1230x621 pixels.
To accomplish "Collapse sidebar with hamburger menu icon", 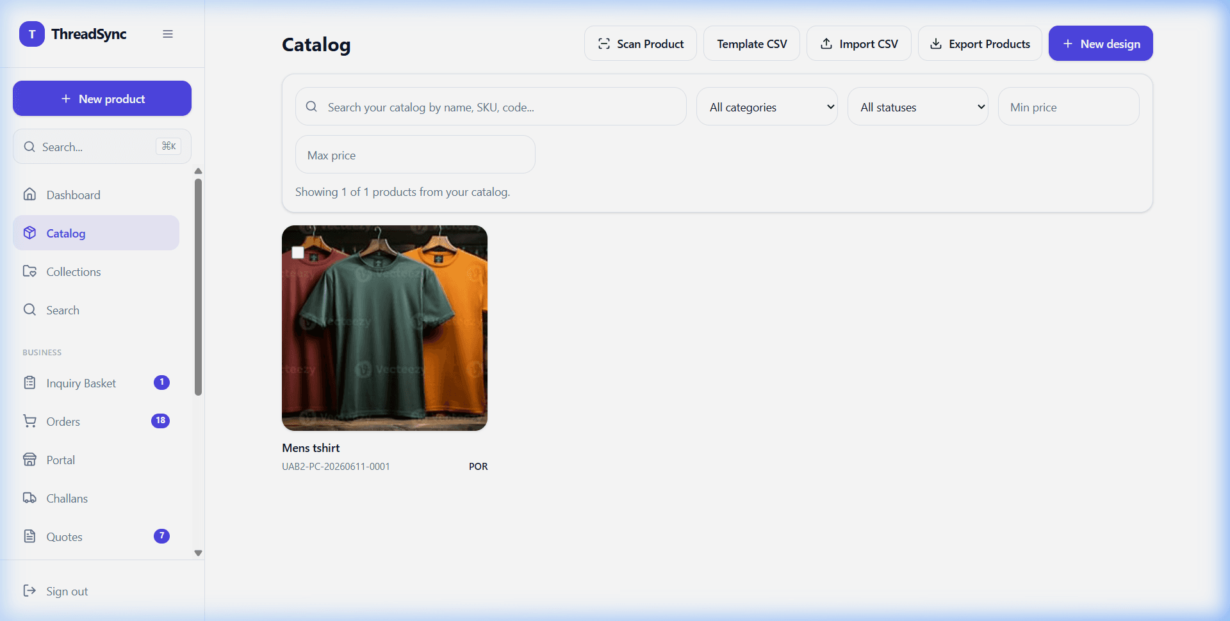I will [x=168, y=34].
